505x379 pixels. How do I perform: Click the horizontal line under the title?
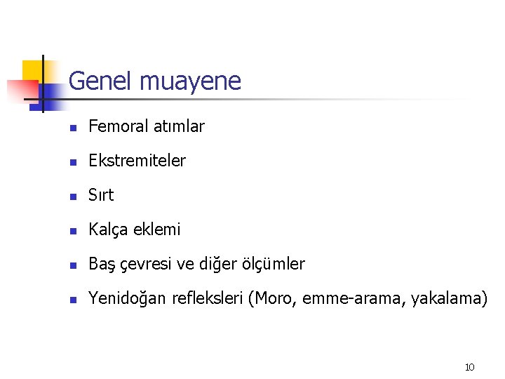281,99
